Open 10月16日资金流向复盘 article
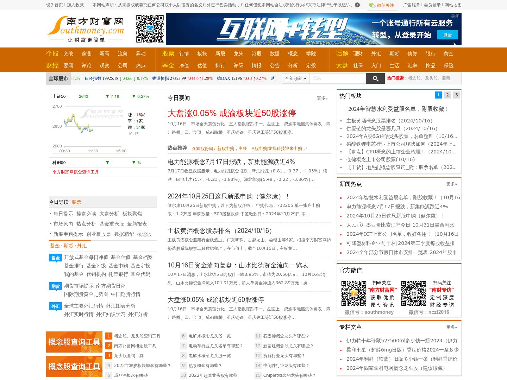 click(238, 265)
